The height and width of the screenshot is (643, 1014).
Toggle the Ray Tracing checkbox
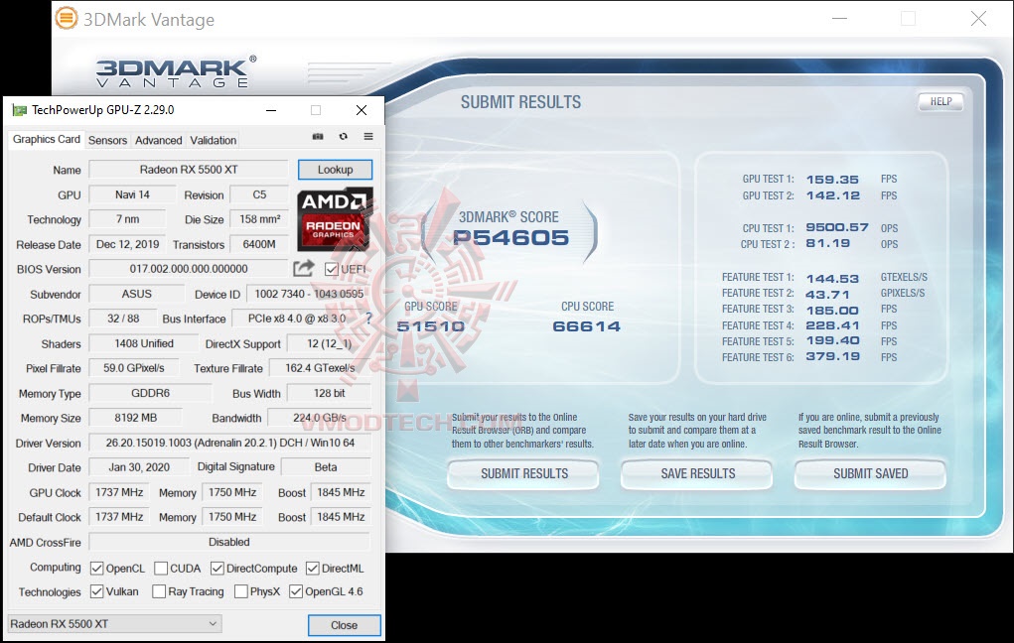point(159,591)
